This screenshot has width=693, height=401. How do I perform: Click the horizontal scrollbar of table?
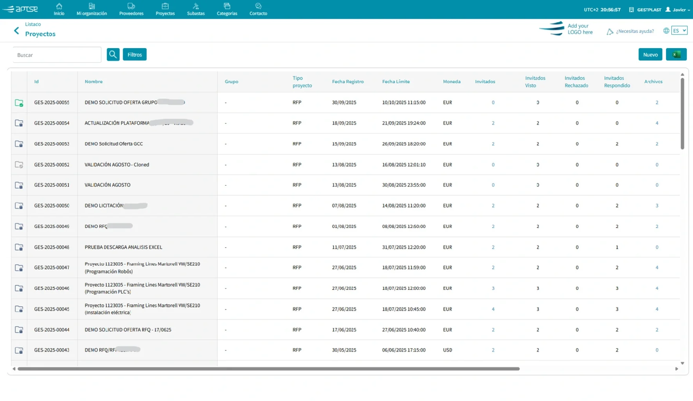[x=268, y=368]
